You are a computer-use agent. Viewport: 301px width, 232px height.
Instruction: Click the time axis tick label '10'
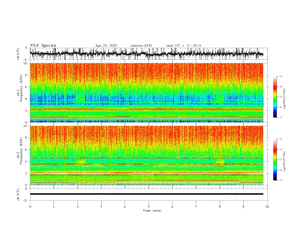click(x=267, y=207)
